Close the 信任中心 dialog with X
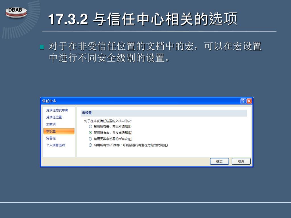The height and width of the screenshot is (218, 291). point(249,101)
